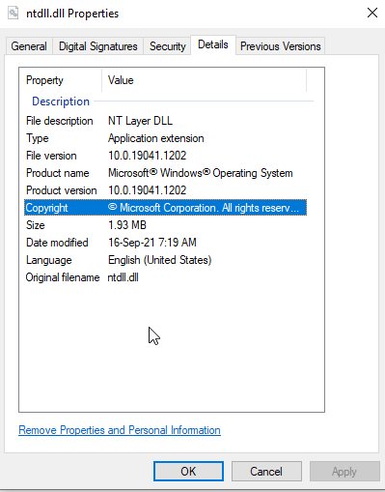Screen dimensions: 385x492
Task: Select the Type row showing Application extension
Action: click(x=166, y=138)
